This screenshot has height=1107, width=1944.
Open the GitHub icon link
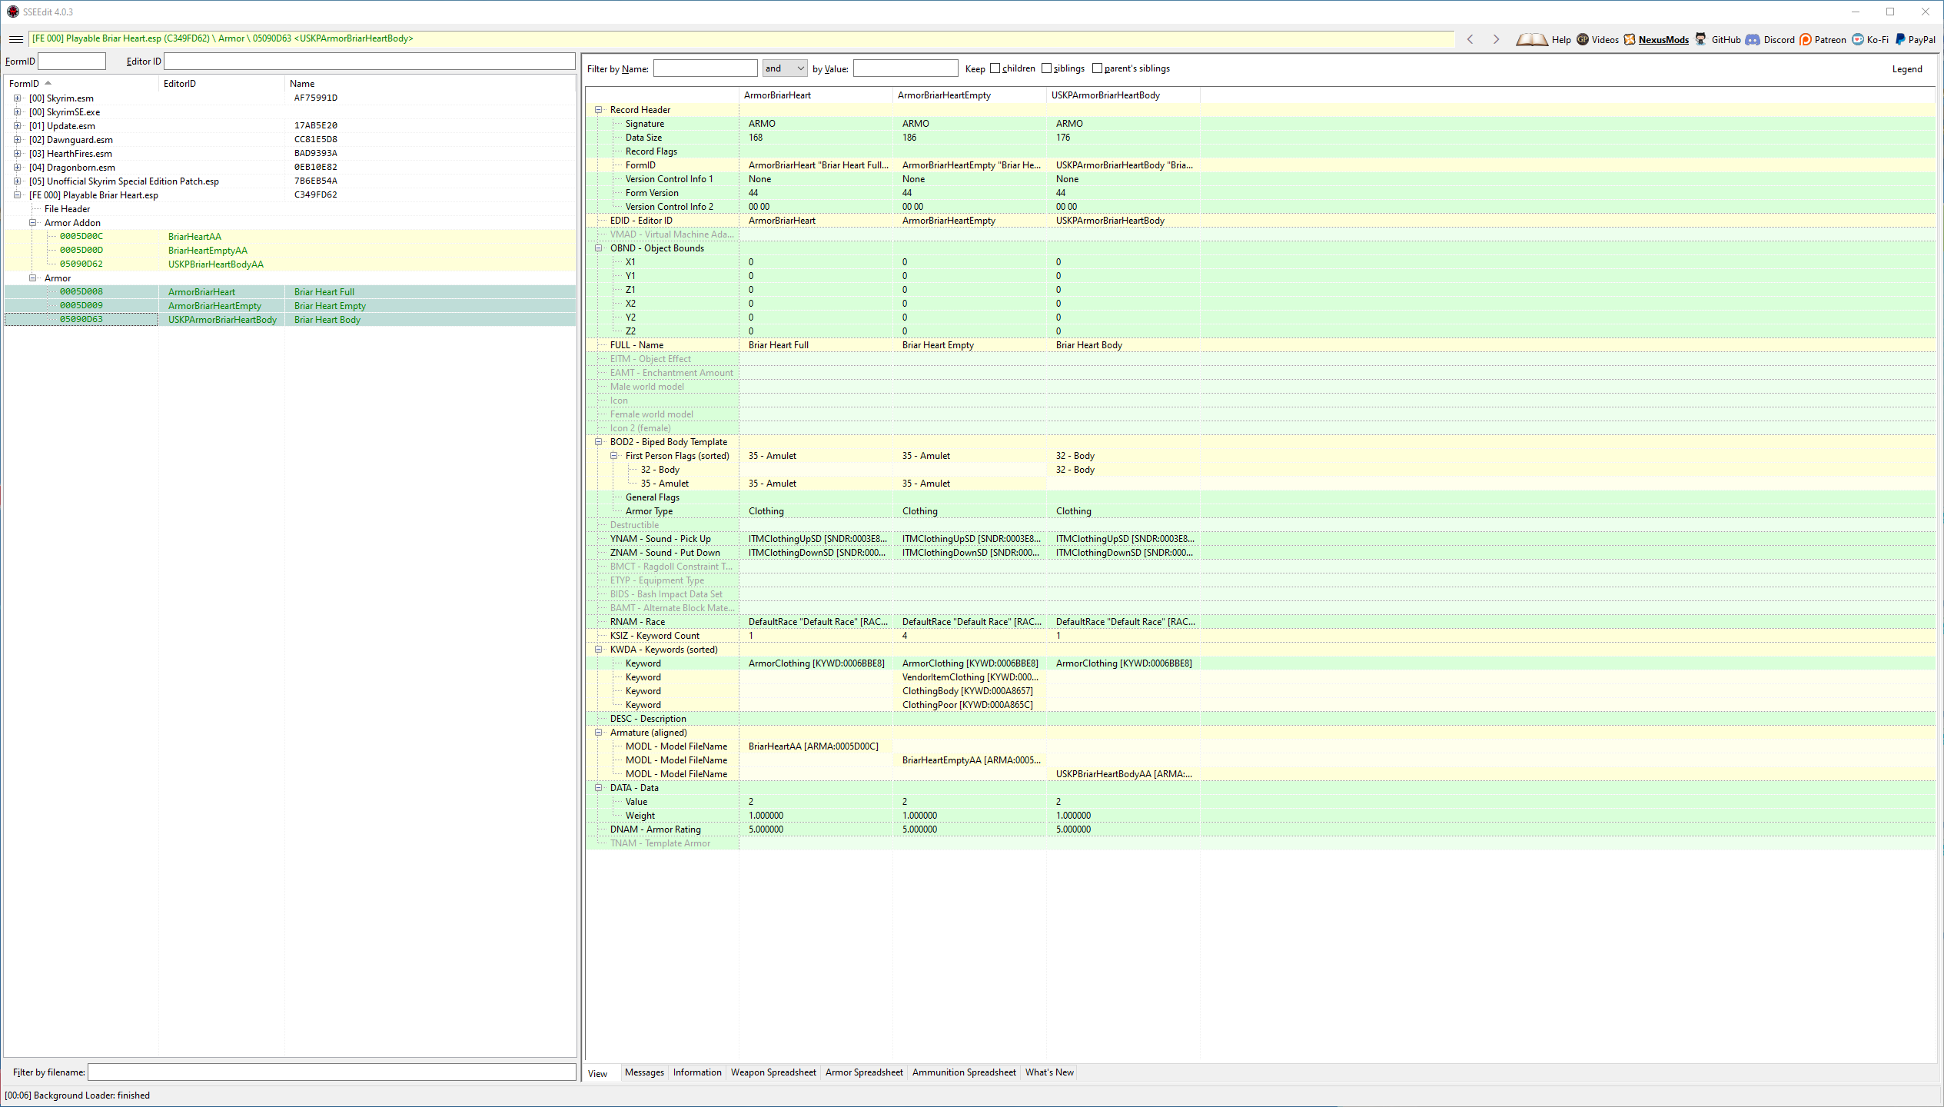(1700, 39)
